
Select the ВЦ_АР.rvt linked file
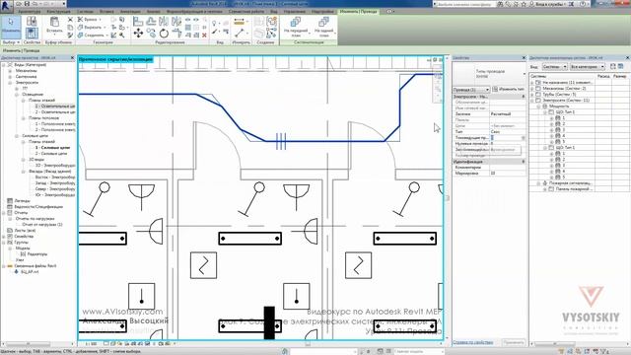[30, 272]
